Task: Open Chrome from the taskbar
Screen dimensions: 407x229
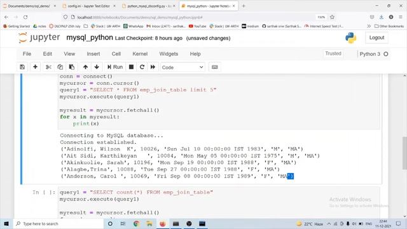Action: click(x=136, y=223)
